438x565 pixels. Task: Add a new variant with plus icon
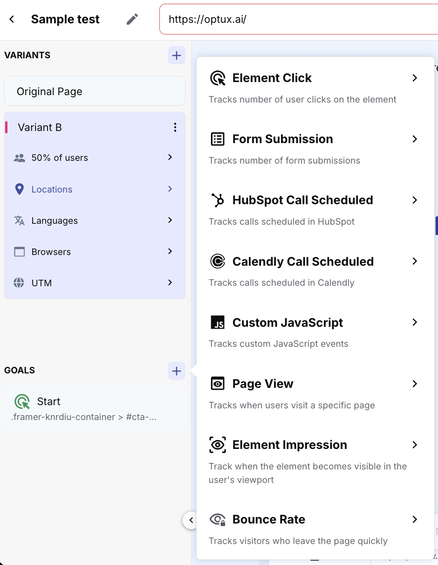click(176, 55)
